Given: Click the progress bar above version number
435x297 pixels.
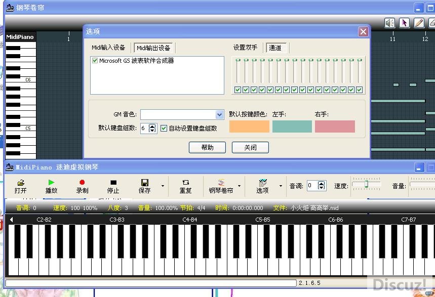Looking at the screenshot, I should point(150,283).
